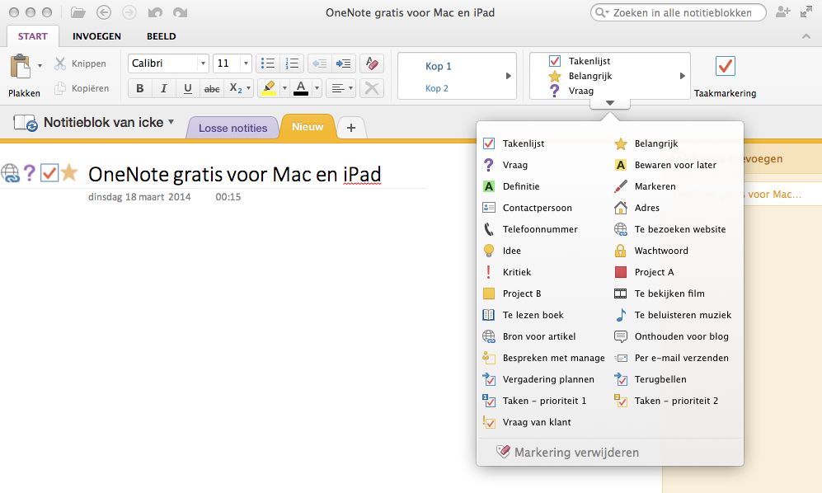The image size is (822, 493).
Task: Expand the Notitieblok van icke notebook list
Action: pyautogui.click(x=171, y=122)
